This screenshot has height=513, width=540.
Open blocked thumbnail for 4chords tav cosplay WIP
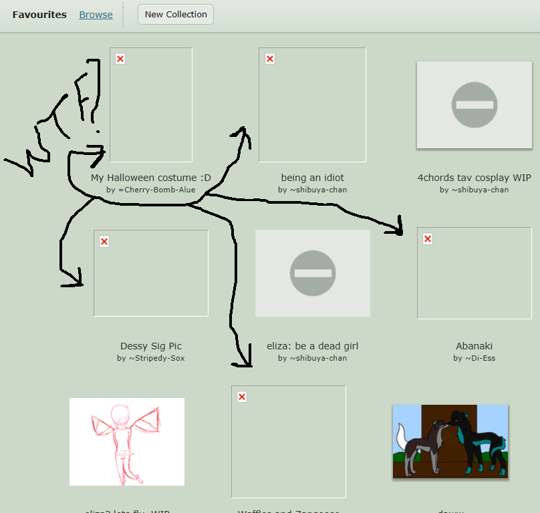[x=475, y=105]
